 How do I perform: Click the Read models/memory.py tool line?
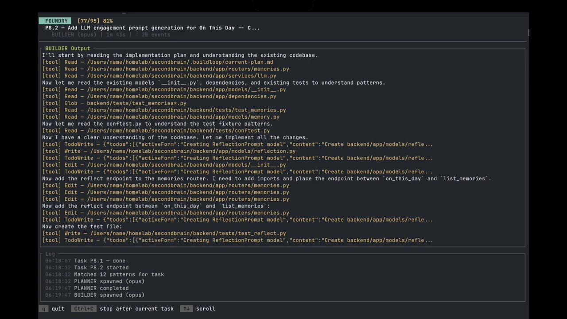161,117
